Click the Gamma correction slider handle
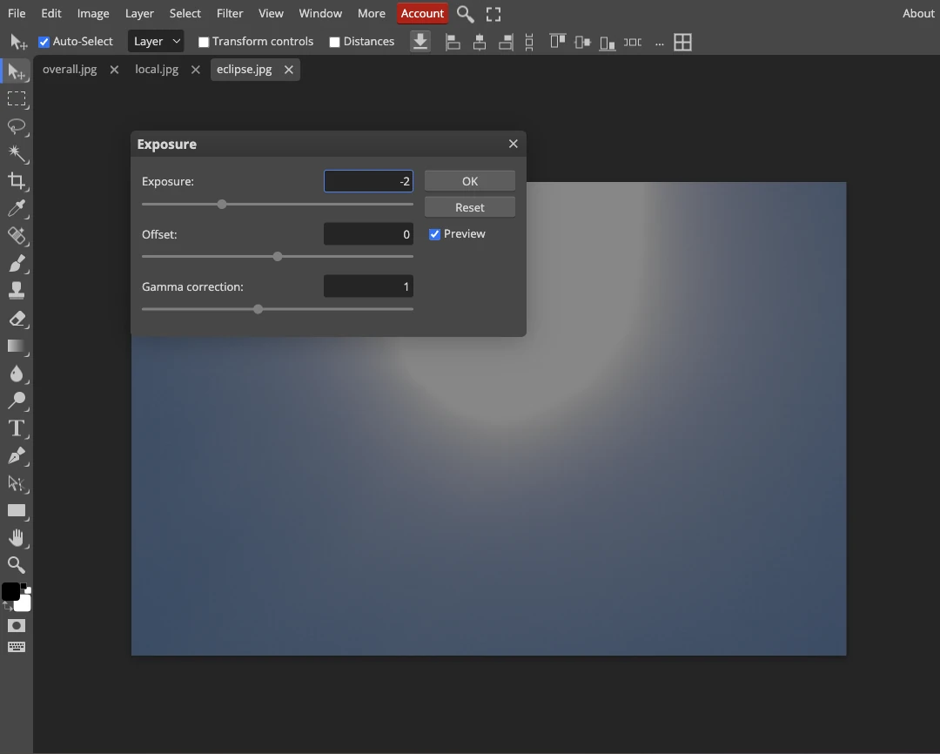940x754 pixels. (258, 309)
